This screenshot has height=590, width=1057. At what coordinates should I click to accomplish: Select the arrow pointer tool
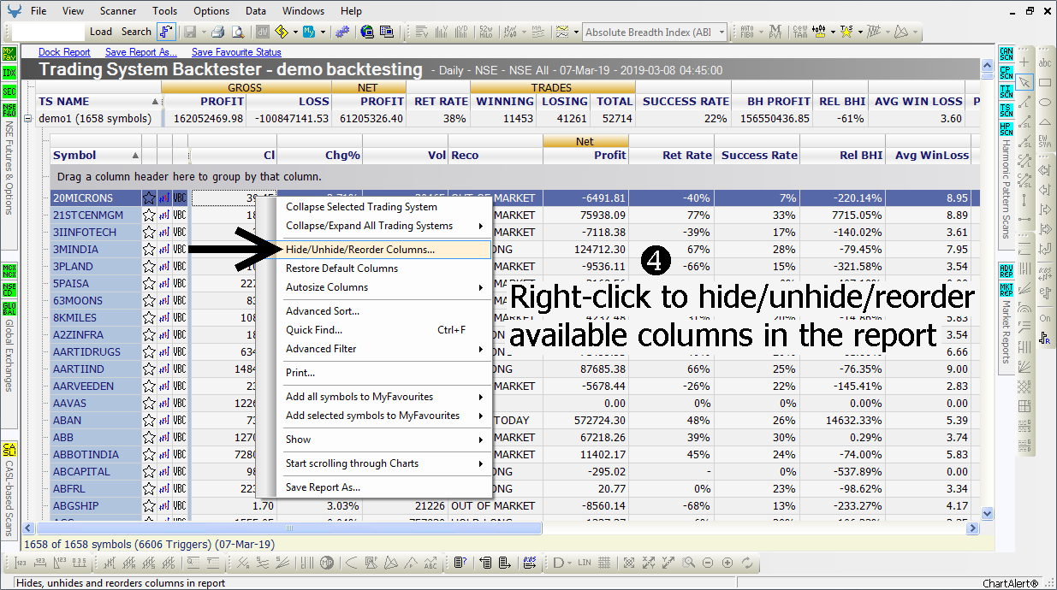(x=1024, y=82)
